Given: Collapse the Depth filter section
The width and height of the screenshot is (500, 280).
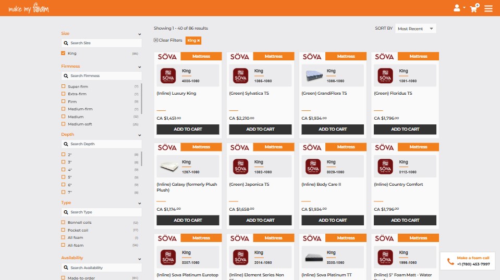Looking at the screenshot, I should [140, 135].
